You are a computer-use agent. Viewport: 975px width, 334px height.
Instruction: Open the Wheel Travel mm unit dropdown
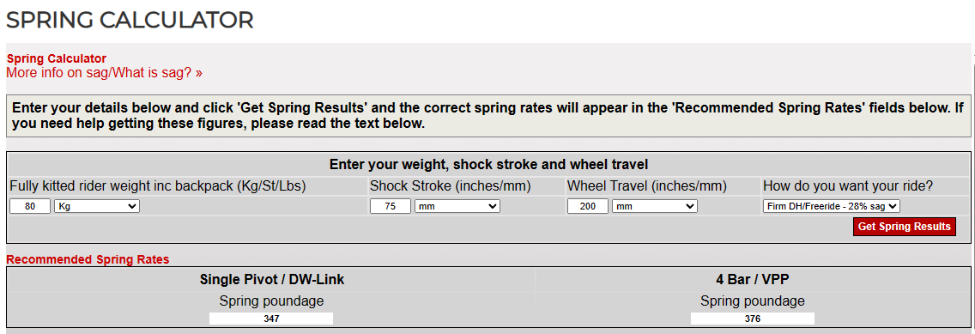coord(654,206)
